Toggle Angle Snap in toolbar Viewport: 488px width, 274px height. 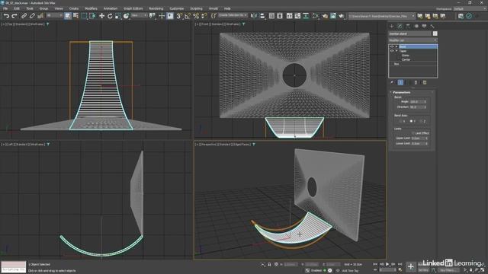(x=188, y=16)
